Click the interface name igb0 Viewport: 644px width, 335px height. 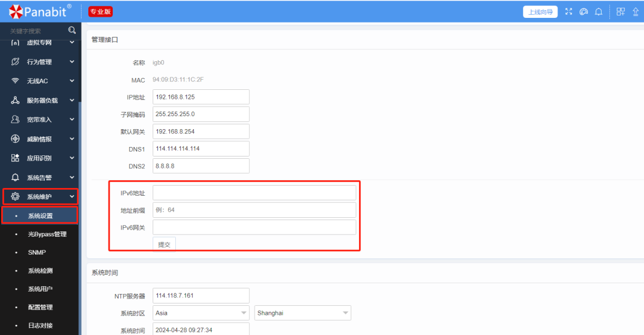coord(158,62)
